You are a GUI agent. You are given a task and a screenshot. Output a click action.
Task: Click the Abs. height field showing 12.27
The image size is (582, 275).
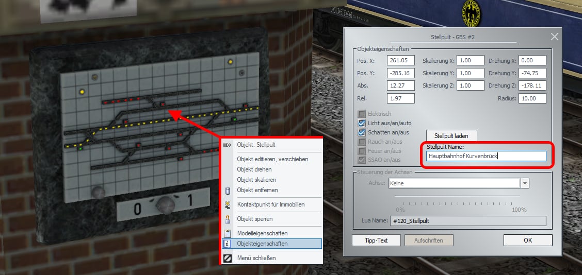pyautogui.click(x=400, y=85)
